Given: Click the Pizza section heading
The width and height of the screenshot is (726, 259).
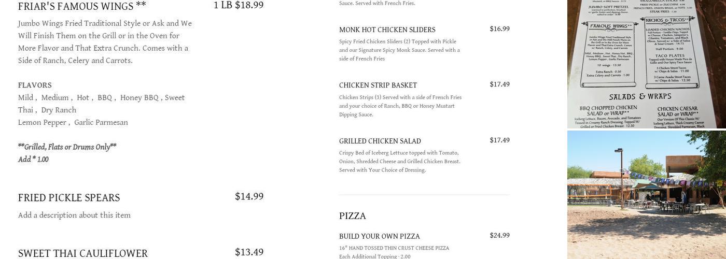Looking at the screenshot, I should click(x=353, y=216).
